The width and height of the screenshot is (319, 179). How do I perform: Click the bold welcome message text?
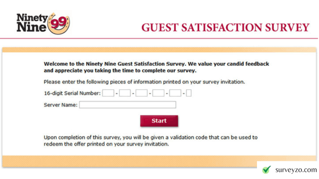(156, 67)
